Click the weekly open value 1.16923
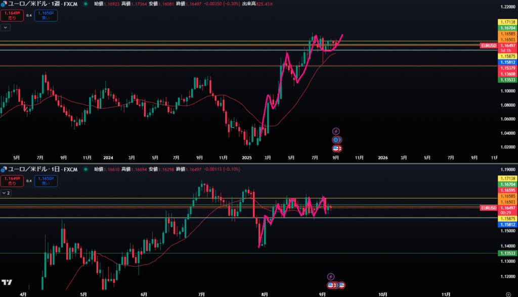518x297 pixels. 112,4
